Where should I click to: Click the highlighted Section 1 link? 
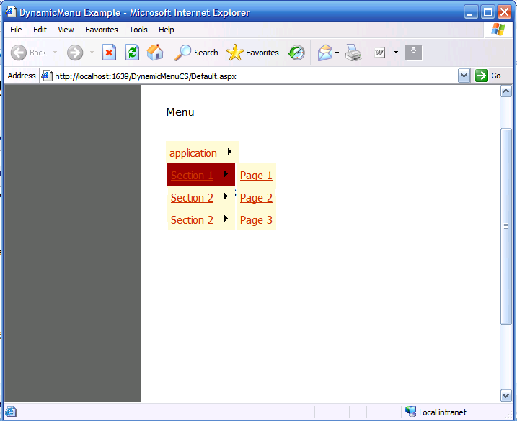(x=192, y=176)
